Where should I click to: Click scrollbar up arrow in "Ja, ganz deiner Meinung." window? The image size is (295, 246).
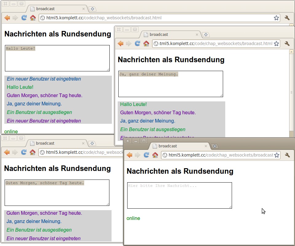tap(291, 52)
